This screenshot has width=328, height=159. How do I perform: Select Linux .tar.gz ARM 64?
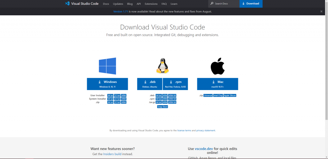pyautogui.click(x=172, y=102)
